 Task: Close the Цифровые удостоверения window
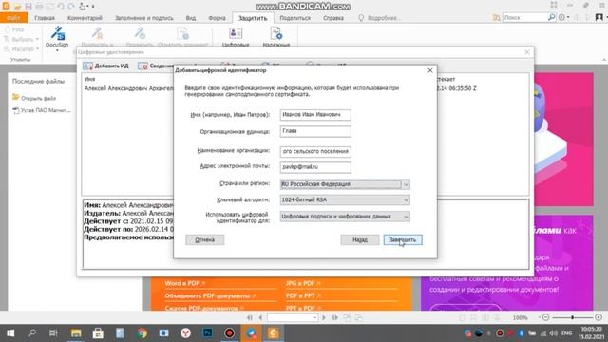[527, 52]
